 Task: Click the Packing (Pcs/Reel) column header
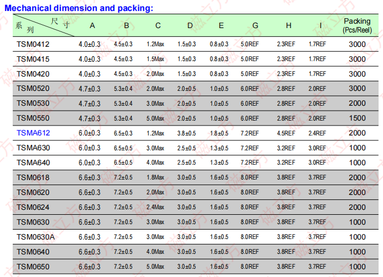pyautogui.click(x=357, y=25)
